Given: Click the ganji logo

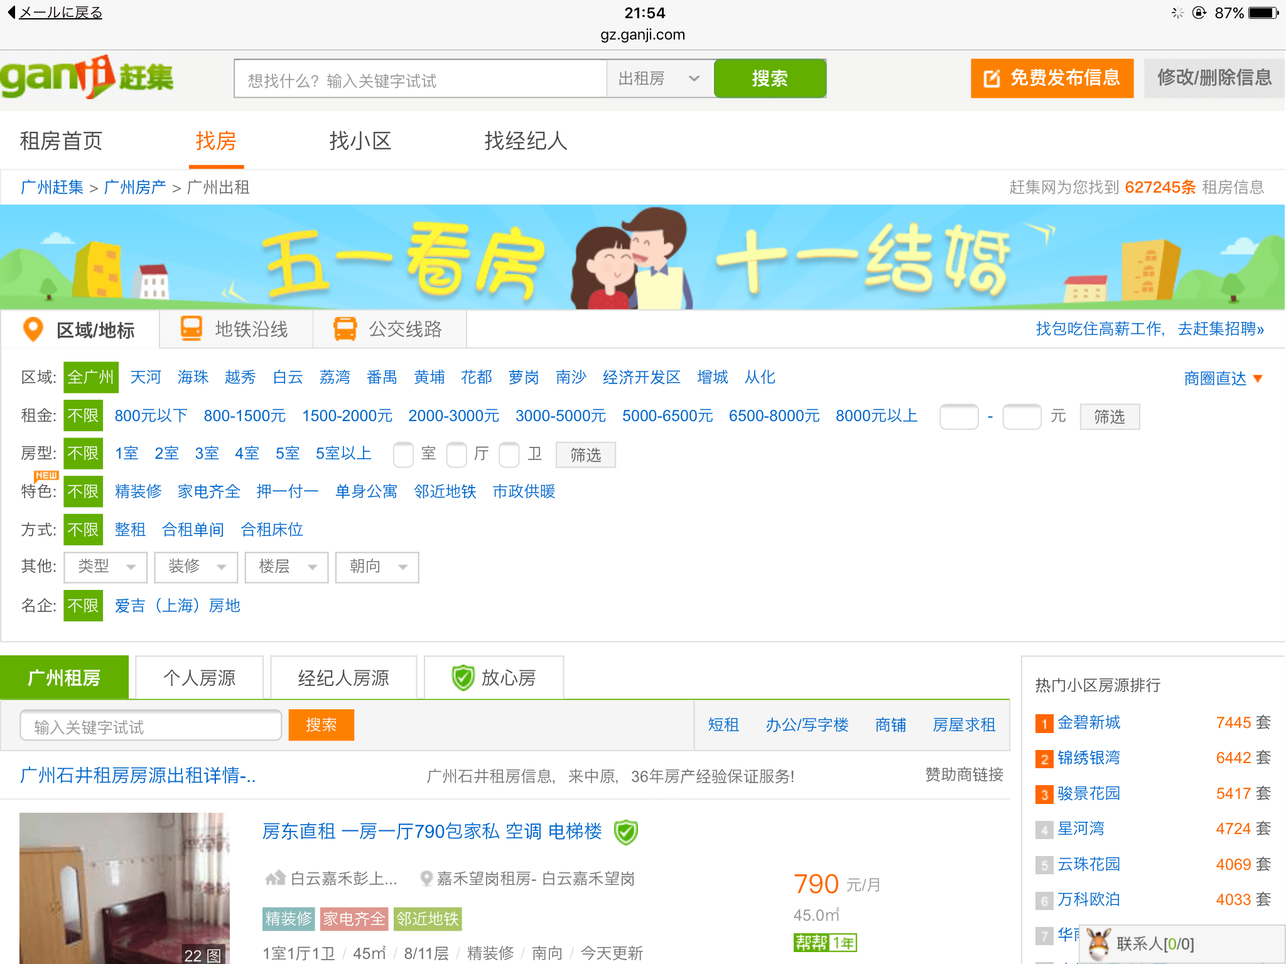Looking at the screenshot, I should [x=87, y=77].
